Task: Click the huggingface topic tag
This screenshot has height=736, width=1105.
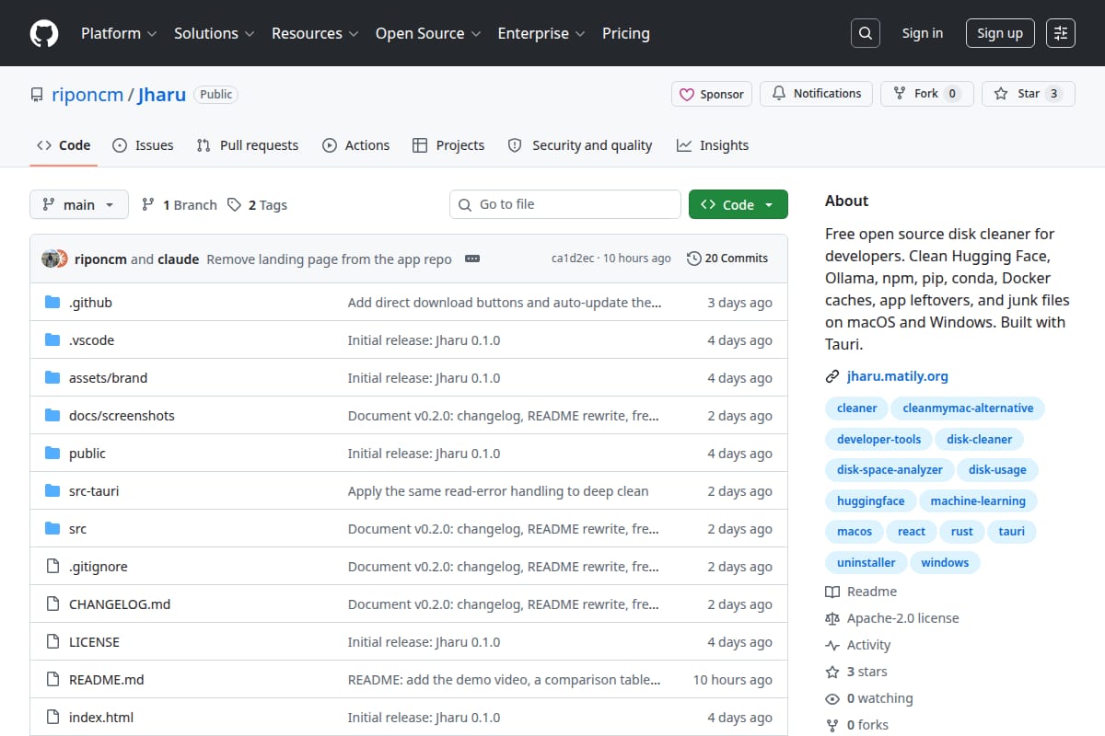Action: point(871,501)
